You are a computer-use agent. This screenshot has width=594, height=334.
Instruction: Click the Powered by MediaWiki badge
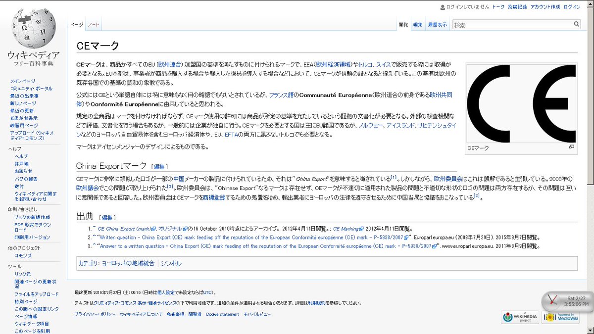(x=560, y=318)
